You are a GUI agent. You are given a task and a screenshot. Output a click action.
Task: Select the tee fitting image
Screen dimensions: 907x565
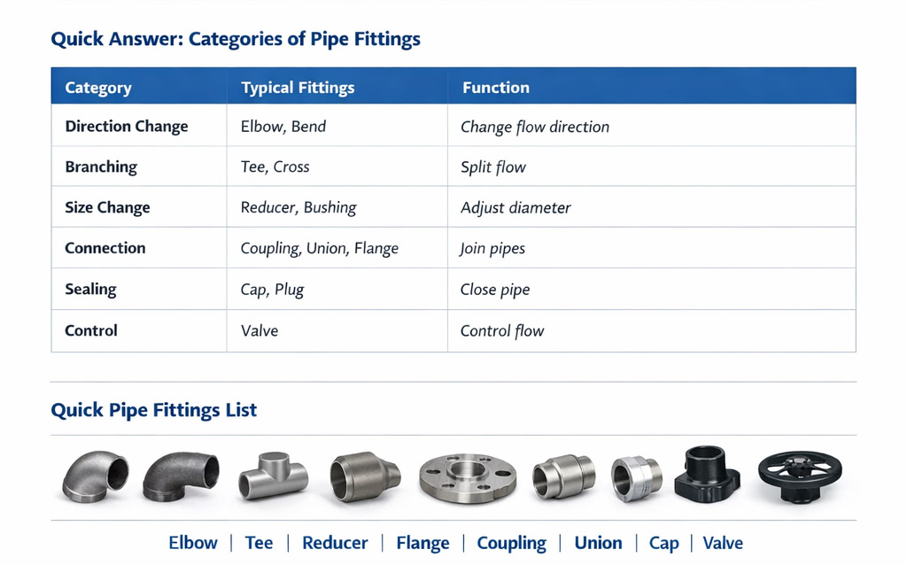(x=273, y=478)
